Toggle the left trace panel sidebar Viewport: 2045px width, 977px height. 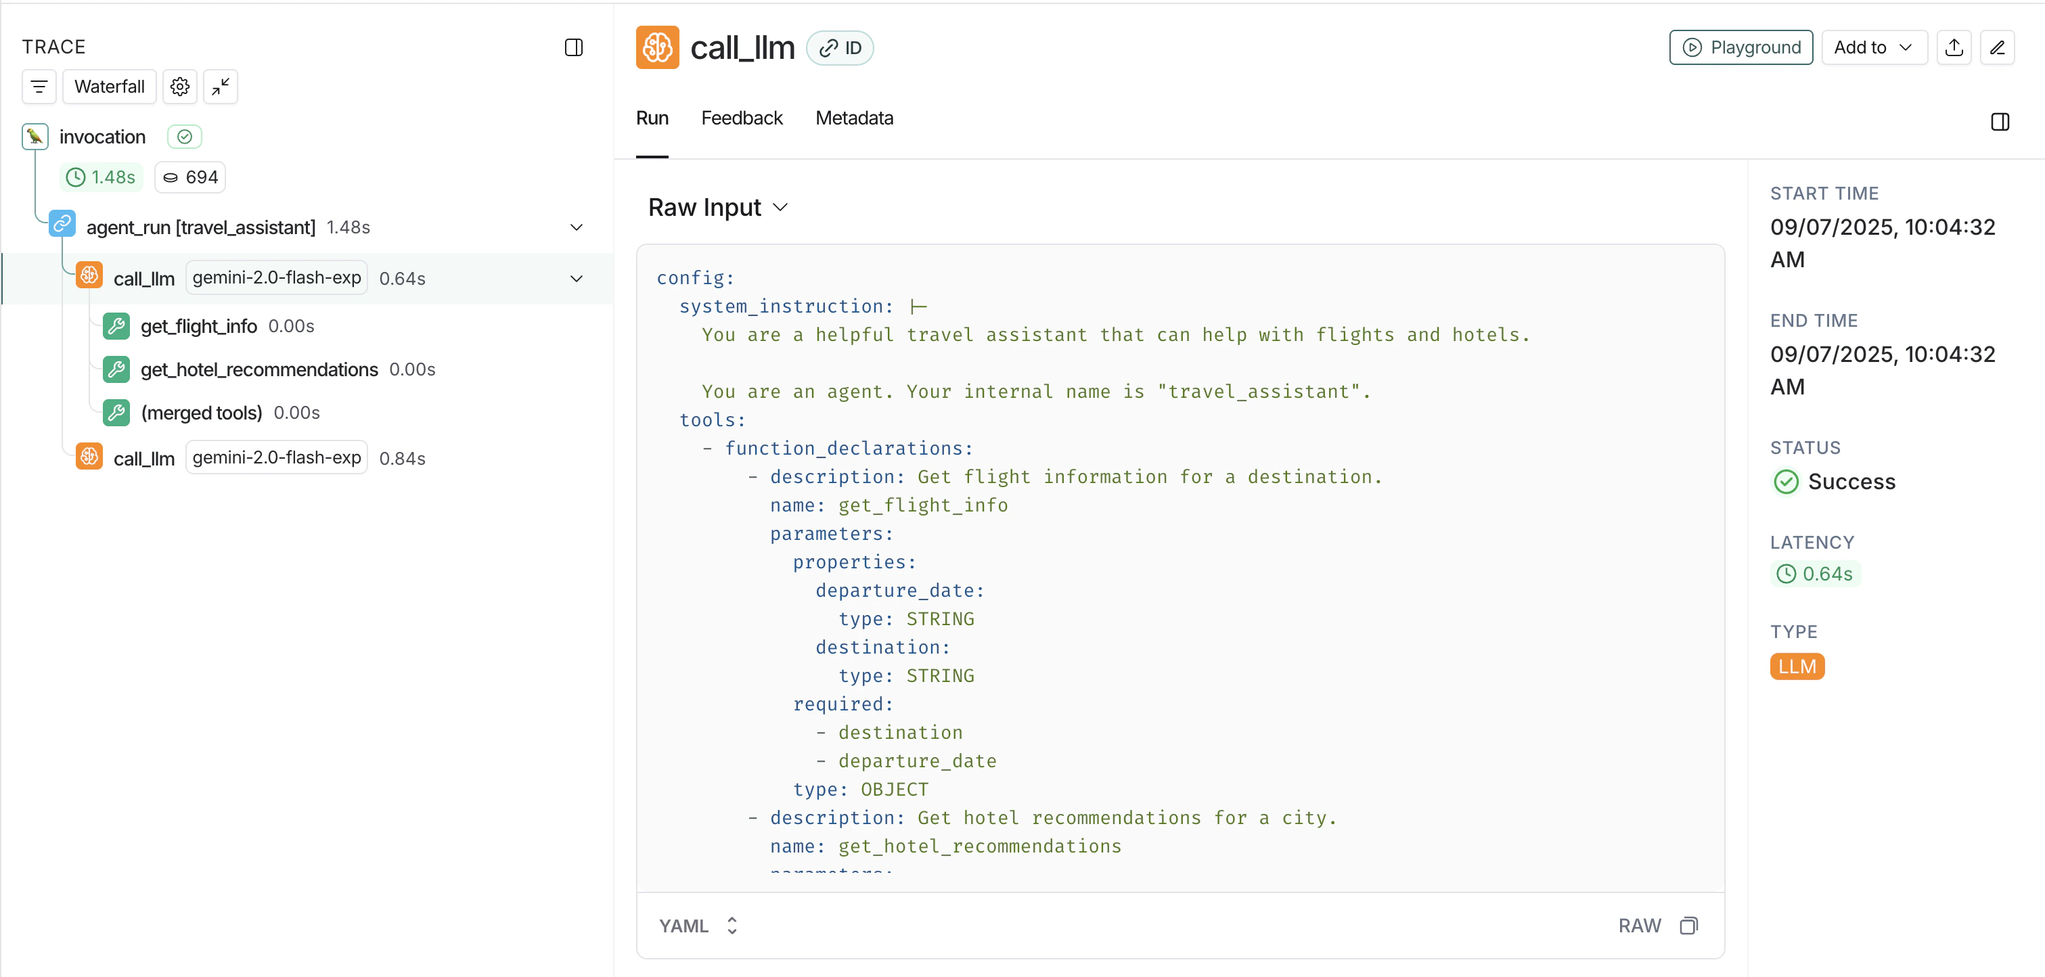click(573, 47)
